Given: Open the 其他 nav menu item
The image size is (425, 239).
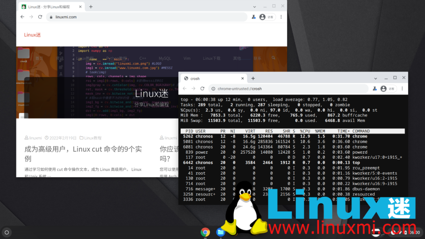Looking at the screenshot, I should 237,58.
